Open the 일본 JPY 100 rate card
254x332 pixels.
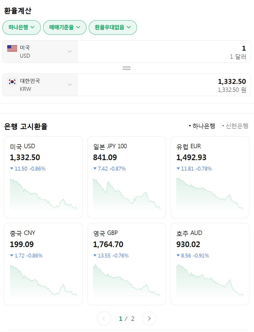point(127,177)
